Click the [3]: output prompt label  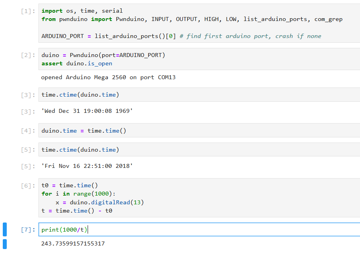pyautogui.click(x=28, y=112)
